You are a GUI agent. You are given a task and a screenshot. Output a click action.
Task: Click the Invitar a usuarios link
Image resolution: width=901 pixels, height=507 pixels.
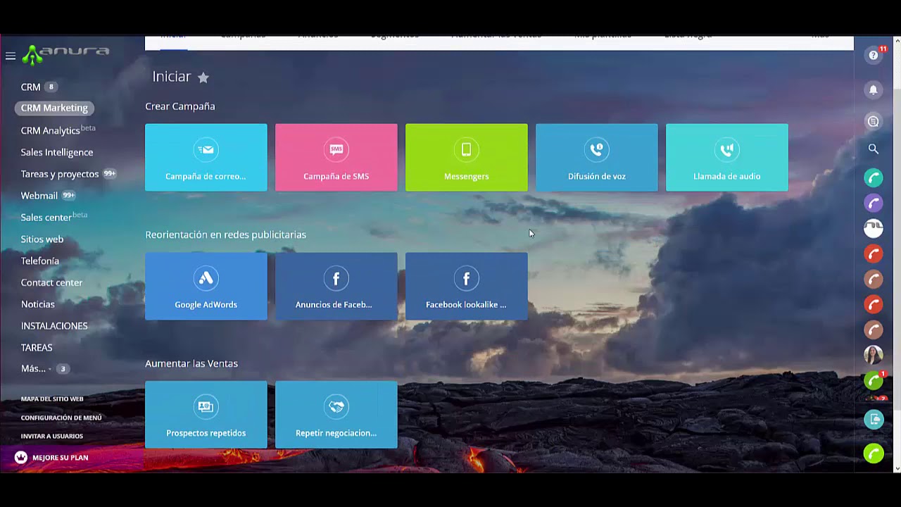[52, 437]
